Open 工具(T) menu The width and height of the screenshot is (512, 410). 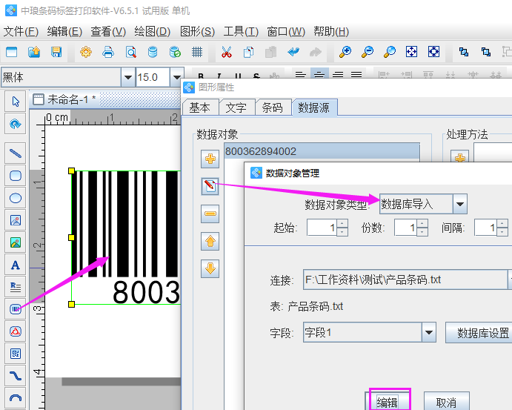tap(241, 32)
